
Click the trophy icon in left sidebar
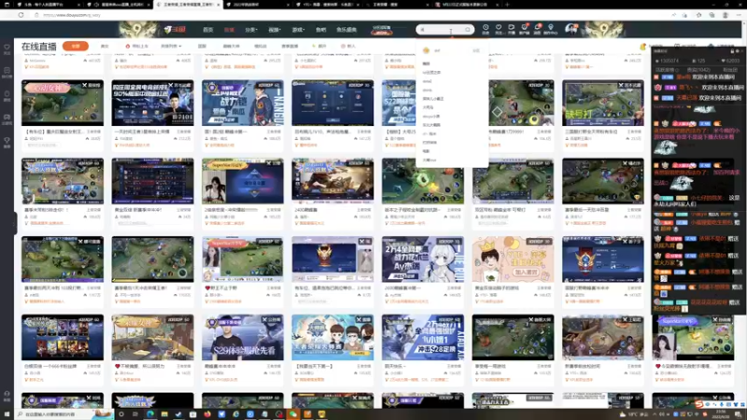coord(7,142)
